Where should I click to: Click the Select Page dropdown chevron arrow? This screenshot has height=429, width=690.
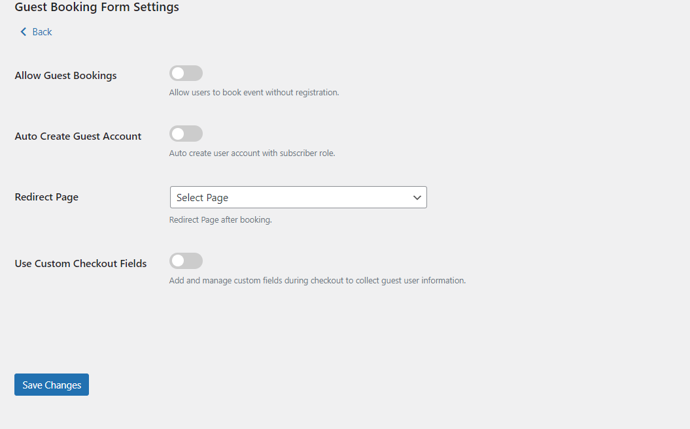pos(417,198)
